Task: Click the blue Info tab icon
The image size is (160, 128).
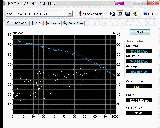Action: coord(32,23)
